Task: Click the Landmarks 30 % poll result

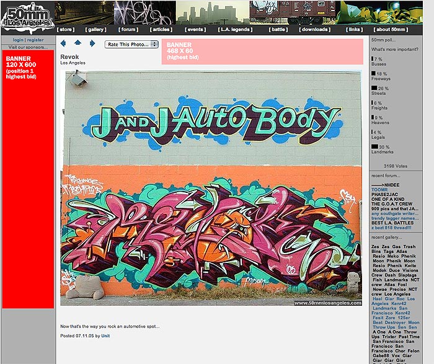Action: pyautogui.click(x=383, y=149)
